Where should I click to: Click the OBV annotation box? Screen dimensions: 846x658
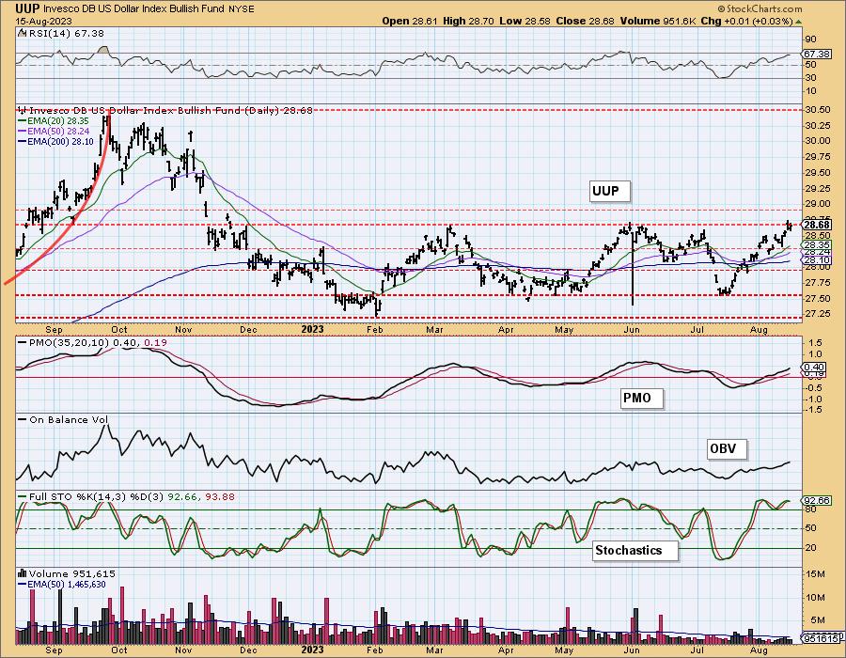pyautogui.click(x=727, y=448)
